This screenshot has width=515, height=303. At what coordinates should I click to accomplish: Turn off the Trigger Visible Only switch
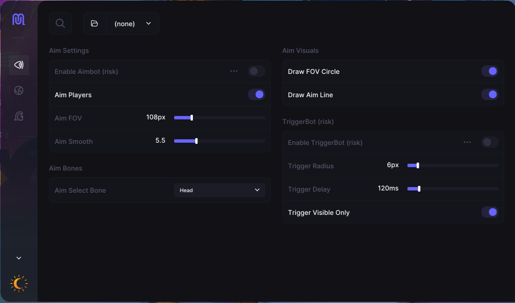click(x=490, y=212)
